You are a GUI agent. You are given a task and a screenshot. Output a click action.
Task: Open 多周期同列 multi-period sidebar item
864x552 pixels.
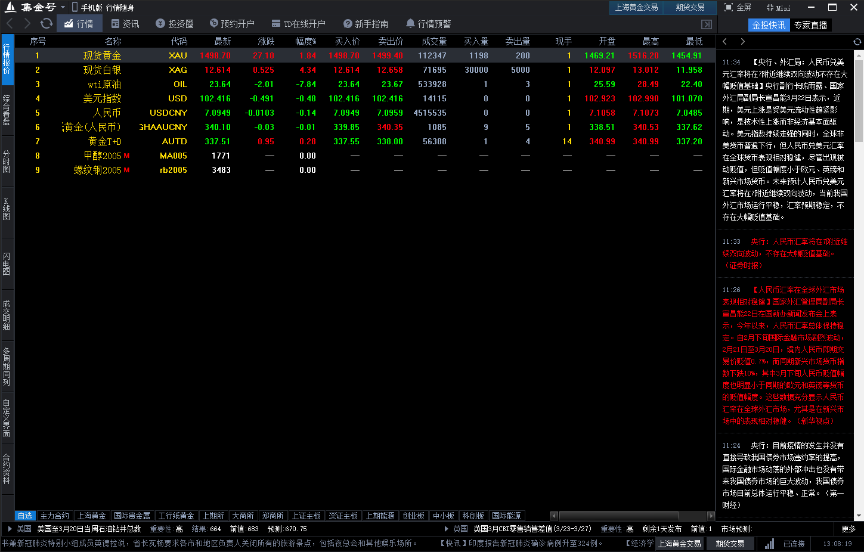click(7, 367)
